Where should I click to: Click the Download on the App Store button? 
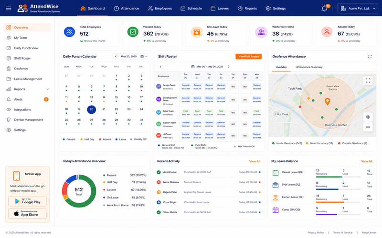(27, 214)
